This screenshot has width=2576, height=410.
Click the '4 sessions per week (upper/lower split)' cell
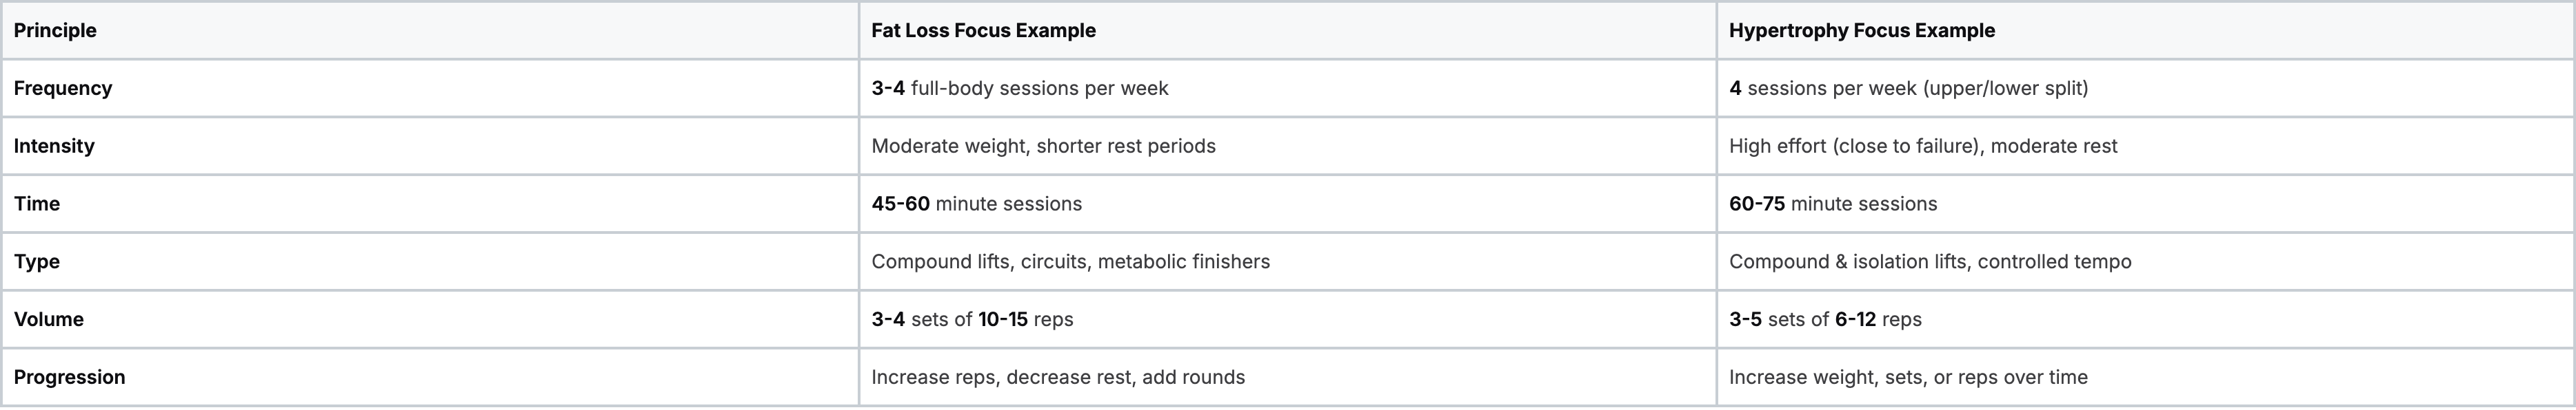[x=1908, y=89]
